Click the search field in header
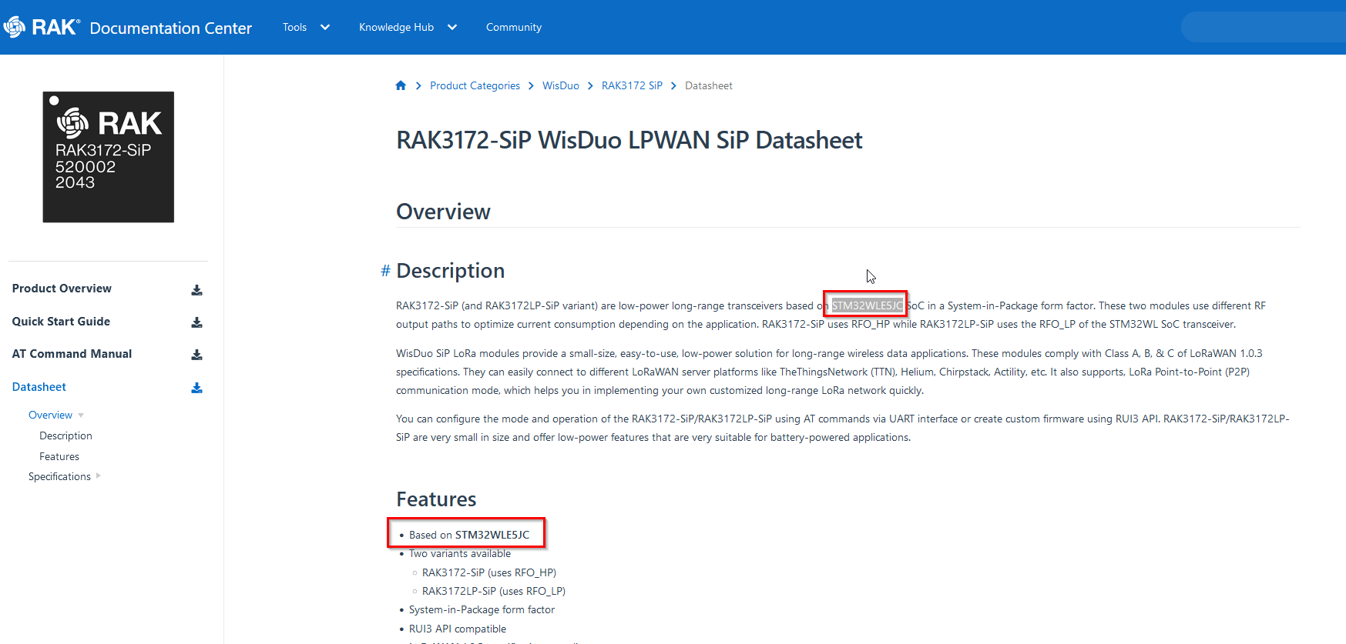The height and width of the screenshot is (644, 1346). point(1264,27)
